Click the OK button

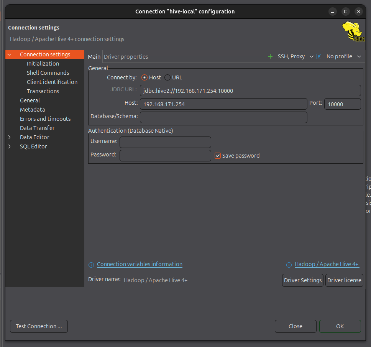click(x=340, y=326)
